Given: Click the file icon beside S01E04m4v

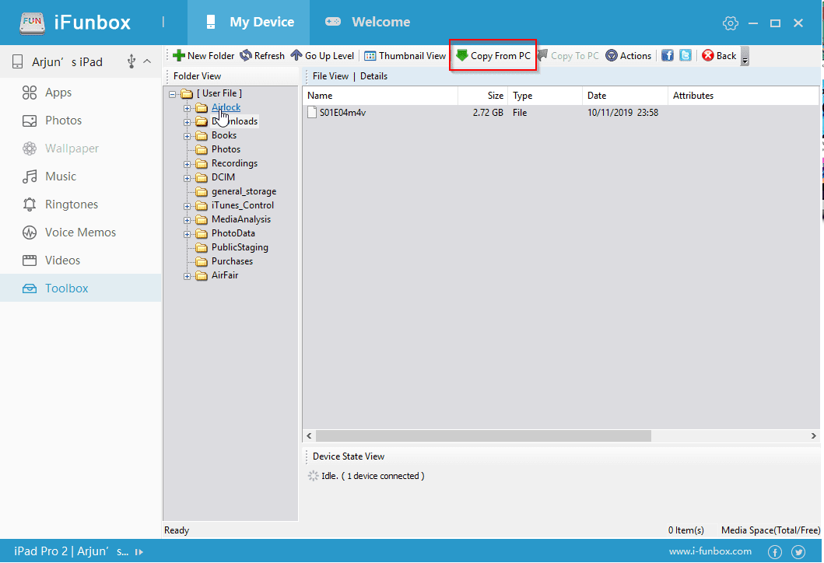Looking at the screenshot, I should [x=312, y=113].
